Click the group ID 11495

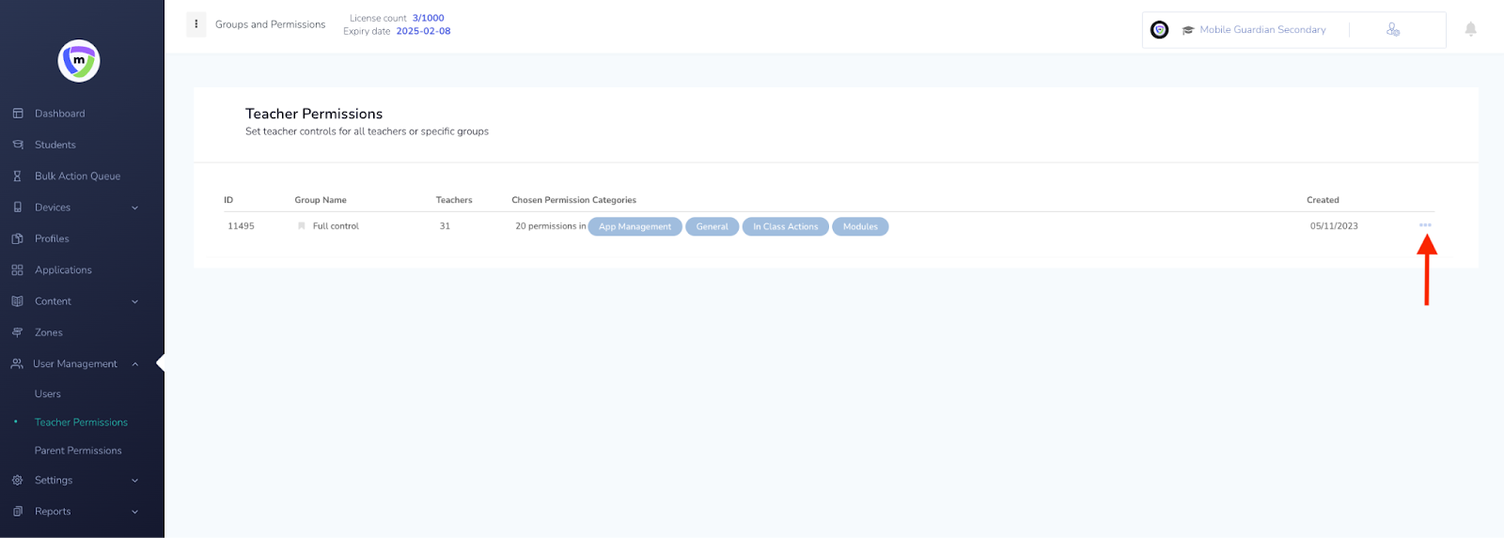pos(241,226)
